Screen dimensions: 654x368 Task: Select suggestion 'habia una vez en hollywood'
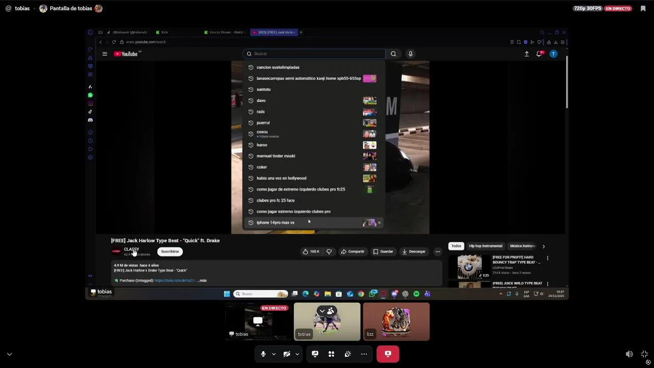(x=314, y=178)
